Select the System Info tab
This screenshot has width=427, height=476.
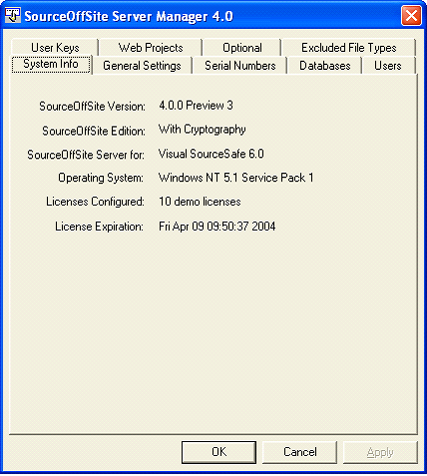coord(51,64)
